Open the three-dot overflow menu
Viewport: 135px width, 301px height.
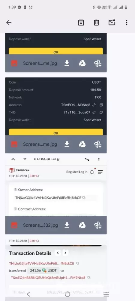[x=126, y=23]
